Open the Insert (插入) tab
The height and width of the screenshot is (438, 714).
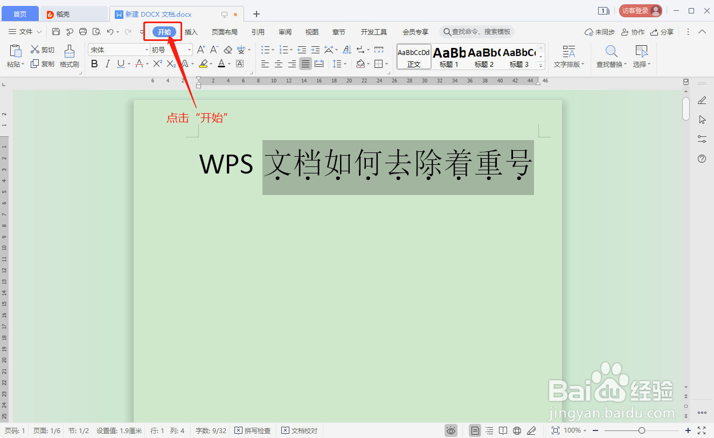[191, 32]
